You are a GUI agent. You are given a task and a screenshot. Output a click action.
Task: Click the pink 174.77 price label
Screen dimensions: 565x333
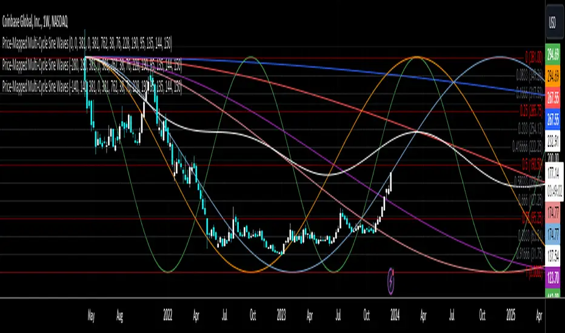click(553, 213)
